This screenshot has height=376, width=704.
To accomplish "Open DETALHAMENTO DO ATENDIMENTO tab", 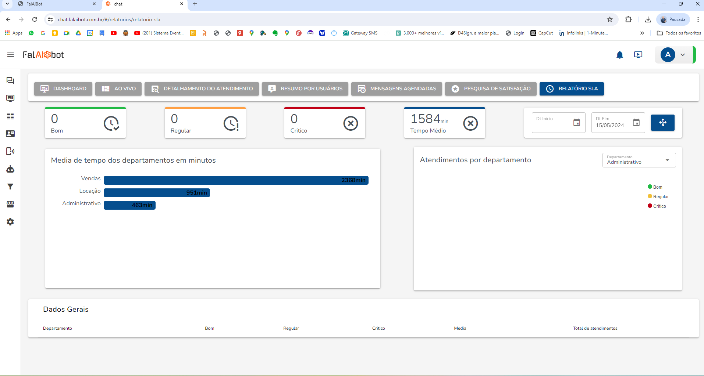I will point(202,88).
